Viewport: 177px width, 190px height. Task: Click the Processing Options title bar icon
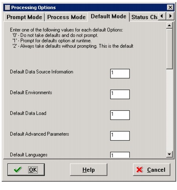point(7,7)
